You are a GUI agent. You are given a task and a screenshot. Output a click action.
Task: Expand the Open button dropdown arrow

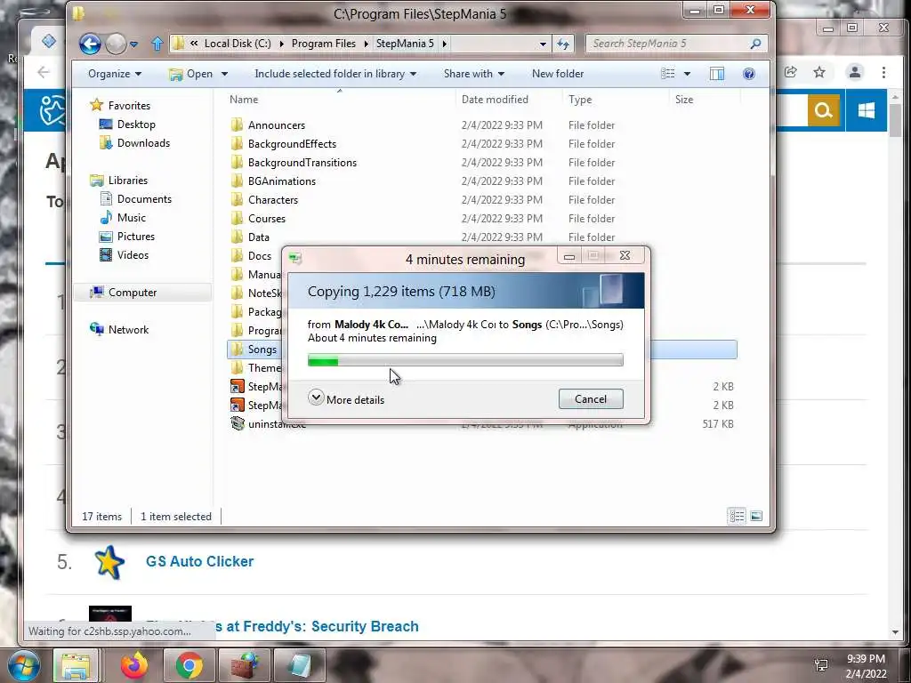[224, 74]
